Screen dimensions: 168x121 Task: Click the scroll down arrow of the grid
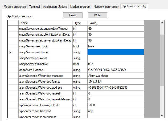[x=162, y=115]
